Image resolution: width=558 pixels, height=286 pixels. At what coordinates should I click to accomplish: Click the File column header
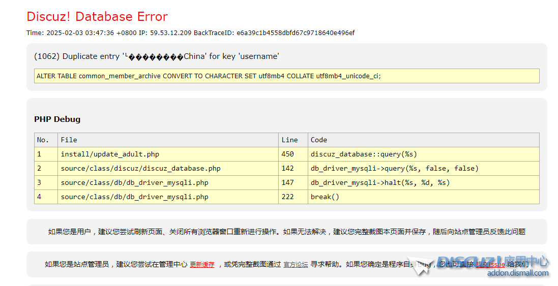pyautogui.click(x=168, y=140)
